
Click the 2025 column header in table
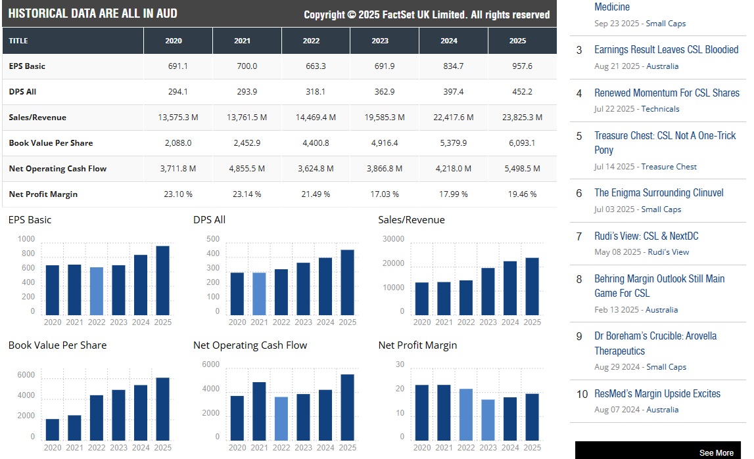point(518,41)
